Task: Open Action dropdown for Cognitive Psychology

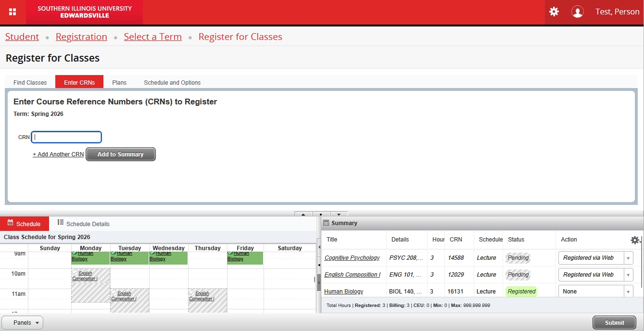Action: (628, 258)
